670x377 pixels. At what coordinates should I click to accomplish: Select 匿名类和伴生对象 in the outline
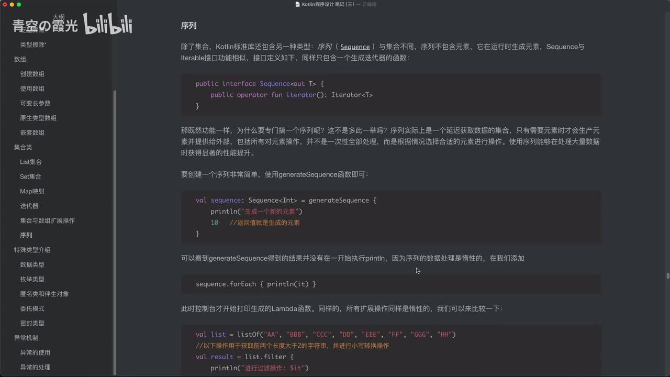coord(44,294)
